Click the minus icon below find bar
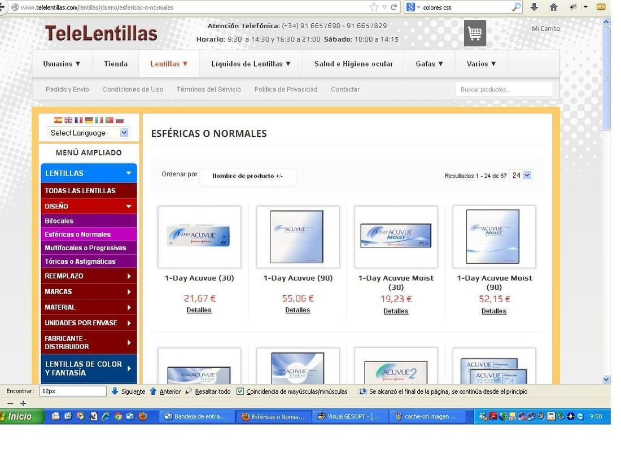 [x=10, y=403]
